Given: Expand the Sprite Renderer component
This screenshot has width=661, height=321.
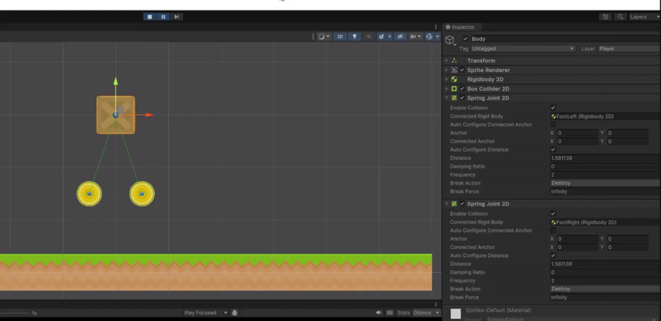Looking at the screenshot, I should pos(447,70).
